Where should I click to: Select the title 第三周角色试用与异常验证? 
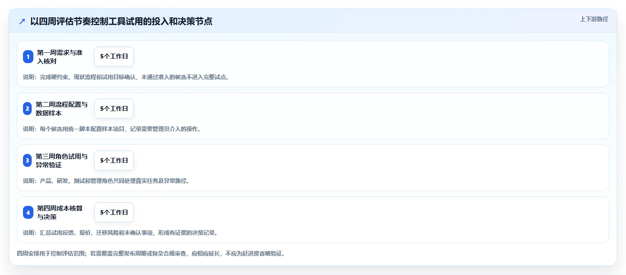pos(62,160)
